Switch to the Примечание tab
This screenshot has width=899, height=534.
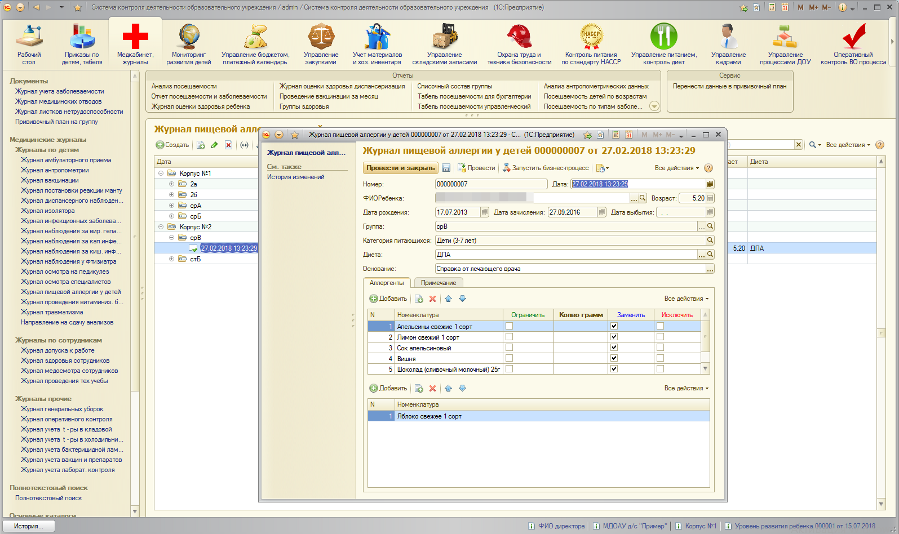439,283
